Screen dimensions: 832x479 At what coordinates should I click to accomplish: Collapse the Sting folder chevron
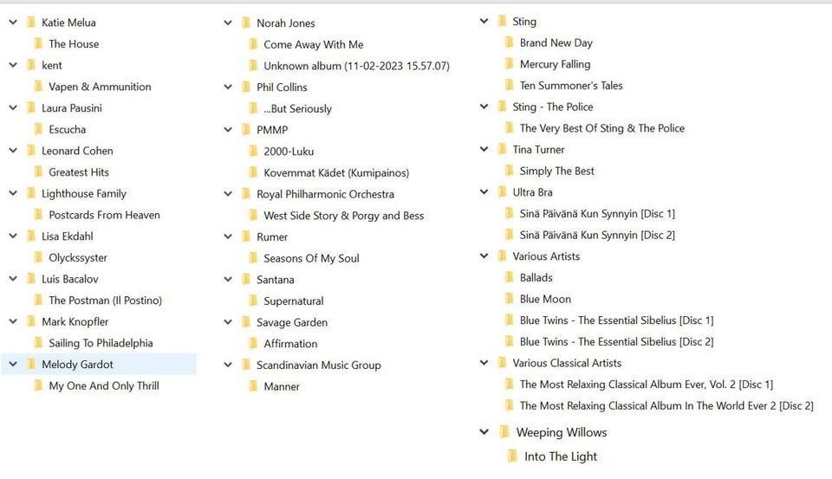(x=484, y=21)
